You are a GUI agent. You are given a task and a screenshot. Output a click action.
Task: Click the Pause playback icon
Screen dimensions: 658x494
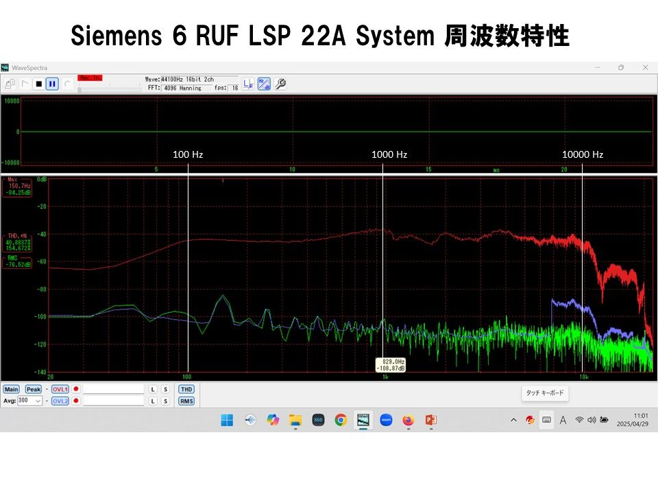pyautogui.click(x=51, y=84)
